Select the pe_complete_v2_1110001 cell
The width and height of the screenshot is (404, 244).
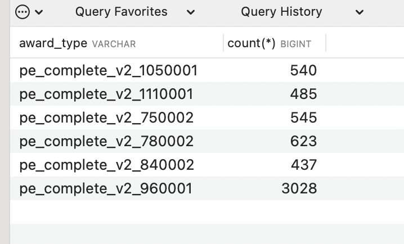pyautogui.click(x=106, y=94)
